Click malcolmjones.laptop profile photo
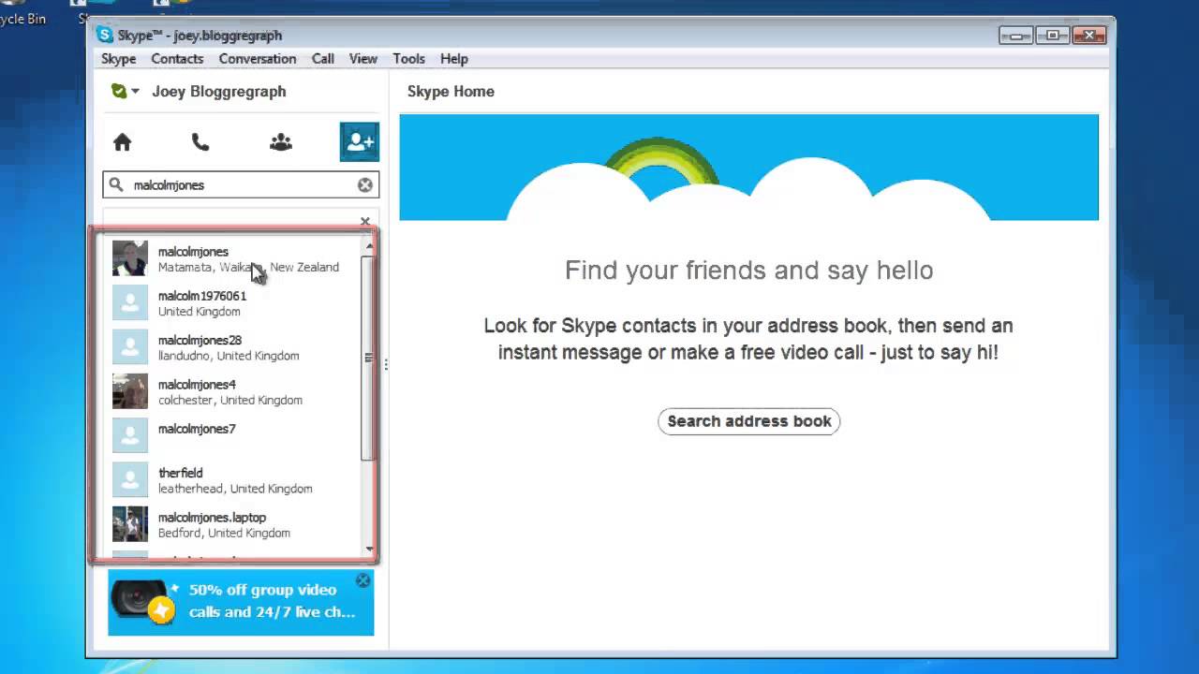 pos(130,524)
